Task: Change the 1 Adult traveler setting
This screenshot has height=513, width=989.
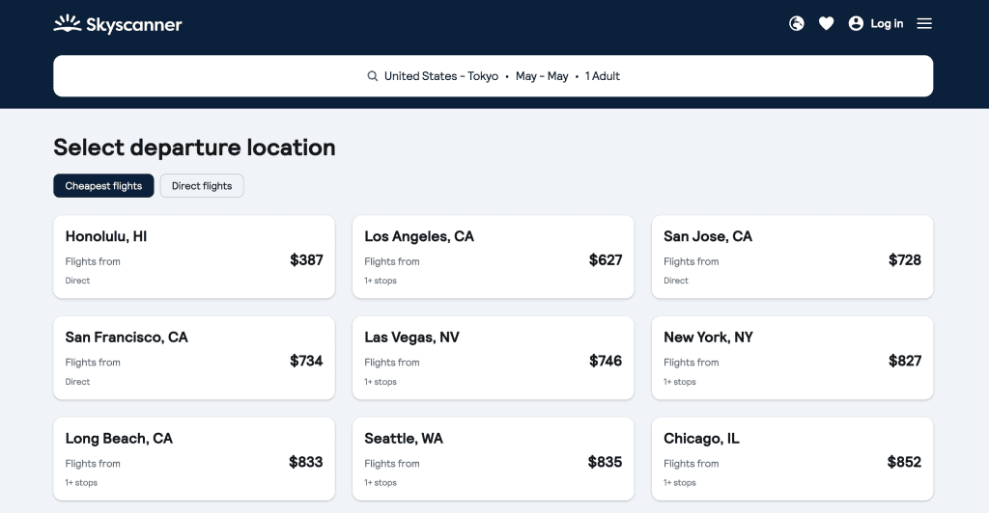Action: [x=603, y=76]
